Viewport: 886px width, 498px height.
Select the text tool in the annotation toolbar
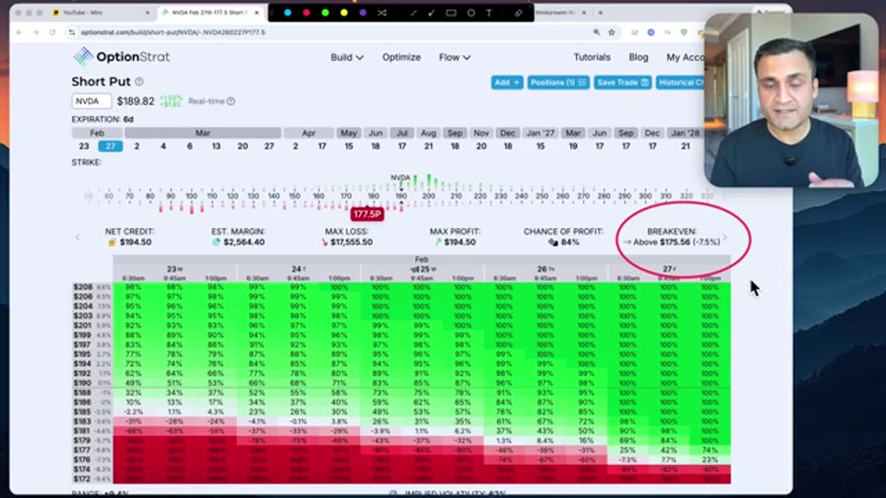[489, 12]
